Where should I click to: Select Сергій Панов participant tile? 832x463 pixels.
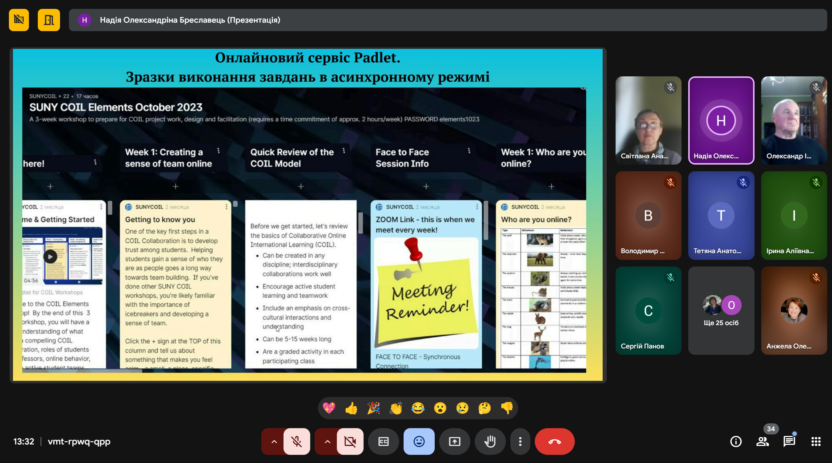pyautogui.click(x=648, y=311)
